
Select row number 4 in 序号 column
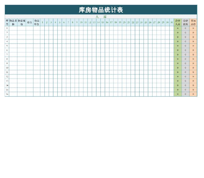(7, 41)
